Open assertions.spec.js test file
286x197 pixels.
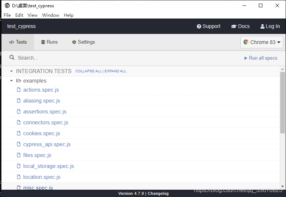45,112
